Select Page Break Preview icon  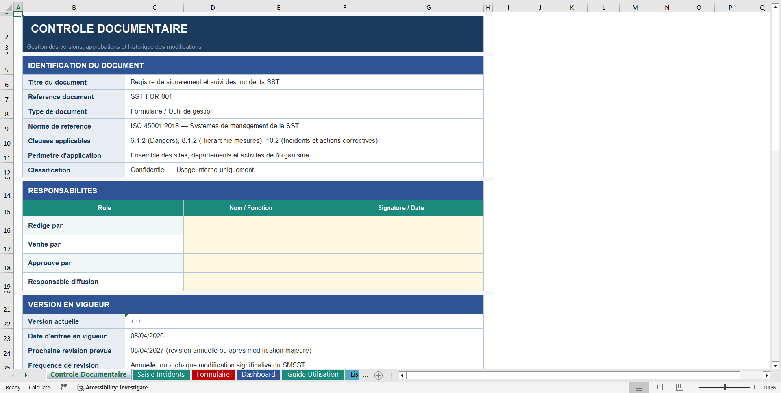[679, 387]
